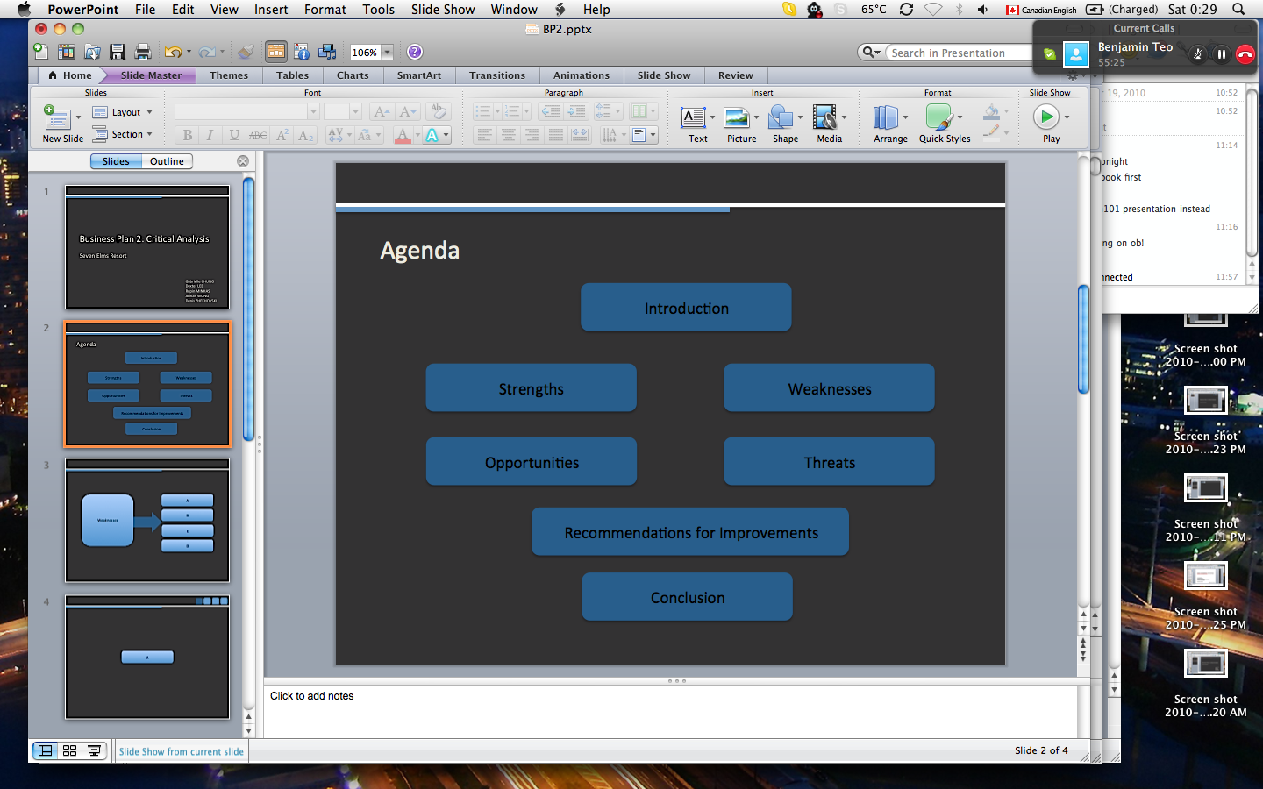Click the Introduction box on slide

tap(686, 308)
